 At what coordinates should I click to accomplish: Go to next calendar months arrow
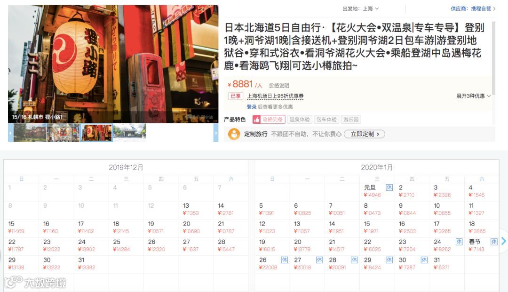(503, 241)
